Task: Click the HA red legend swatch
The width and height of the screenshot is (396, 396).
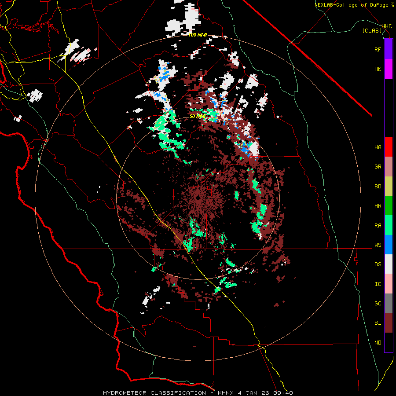Action: pos(389,147)
